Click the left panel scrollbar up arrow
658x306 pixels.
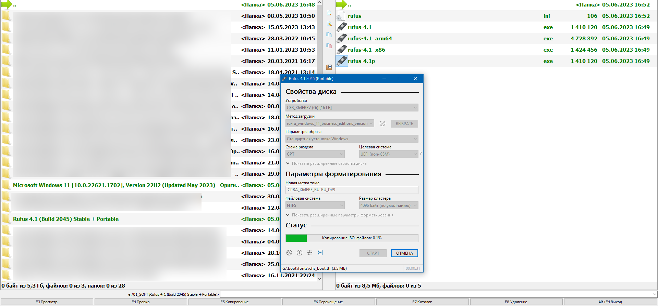(320, 2)
